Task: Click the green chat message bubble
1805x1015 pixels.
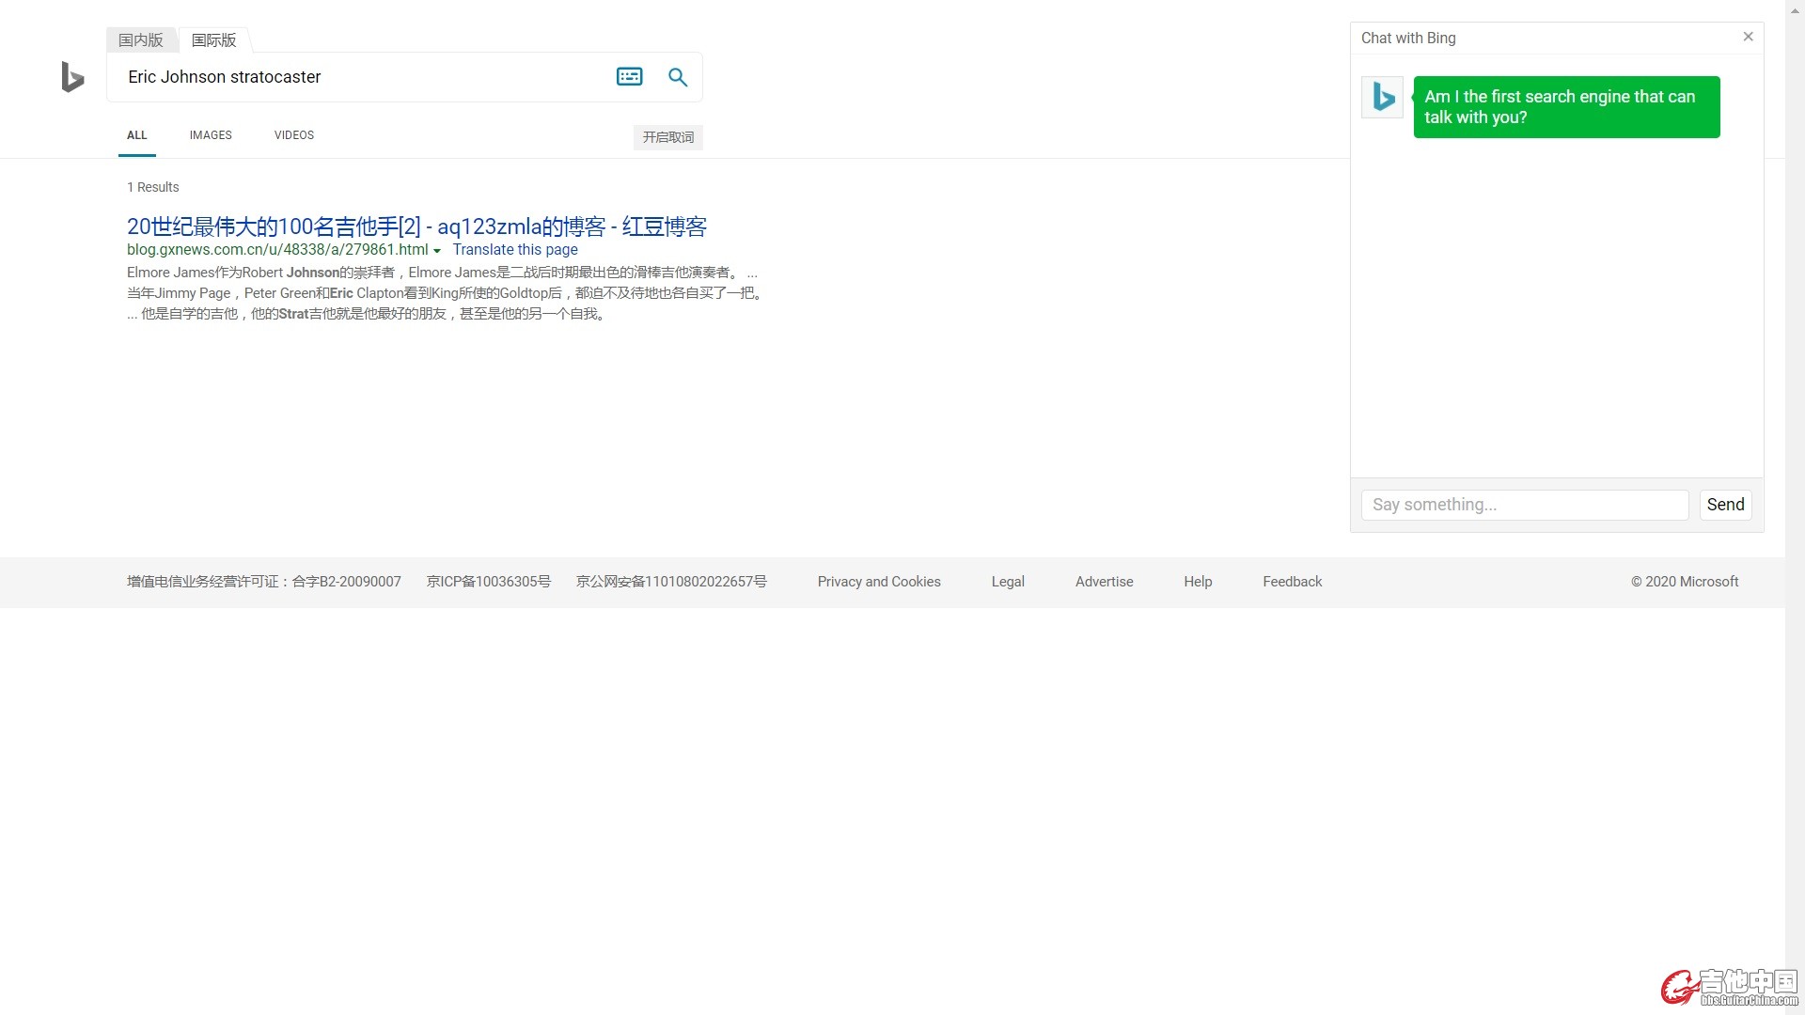Action: (1566, 107)
